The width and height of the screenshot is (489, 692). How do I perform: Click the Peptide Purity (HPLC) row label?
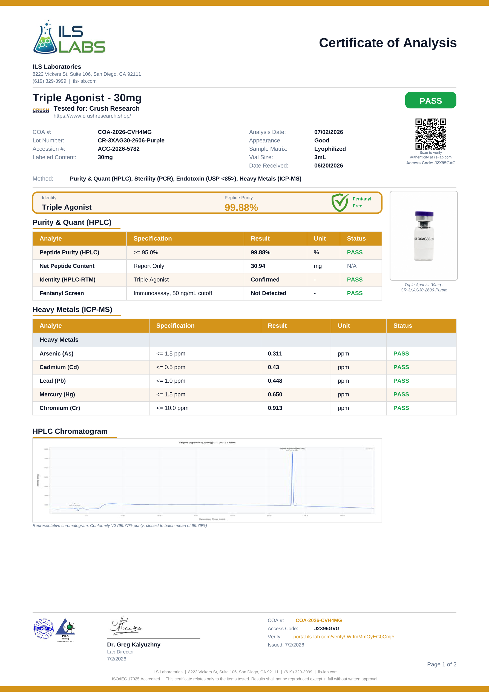(69, 252)
